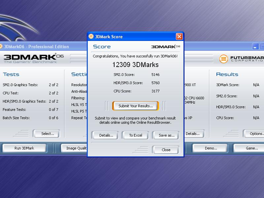Click the Online ResultBrowser description text
The image size is (264, 198).
click(135, 120)
